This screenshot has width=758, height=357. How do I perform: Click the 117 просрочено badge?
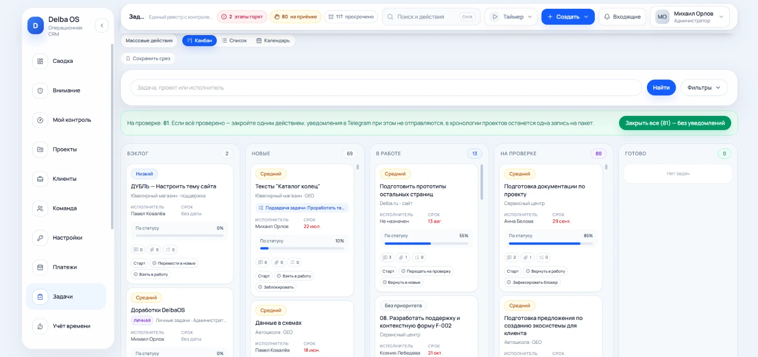pyautogui.click(x=351, y=17)
